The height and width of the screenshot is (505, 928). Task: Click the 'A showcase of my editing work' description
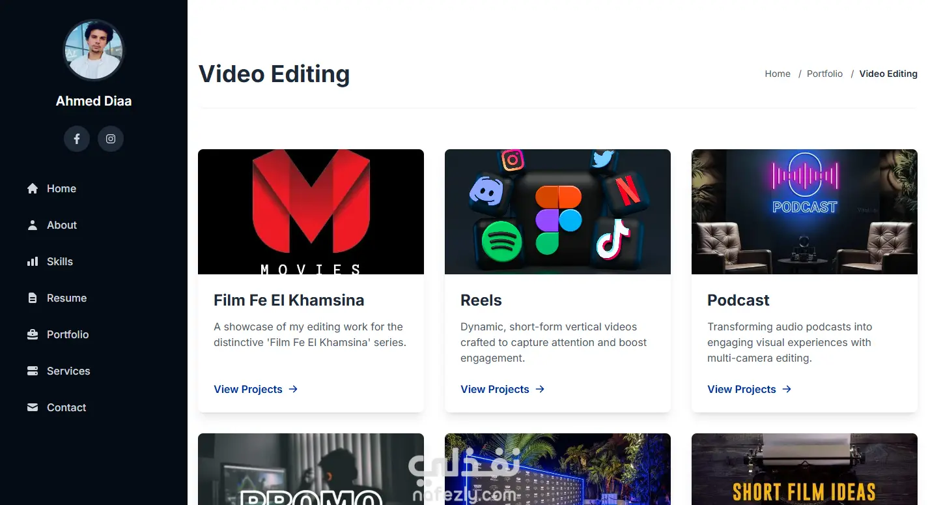310,334
